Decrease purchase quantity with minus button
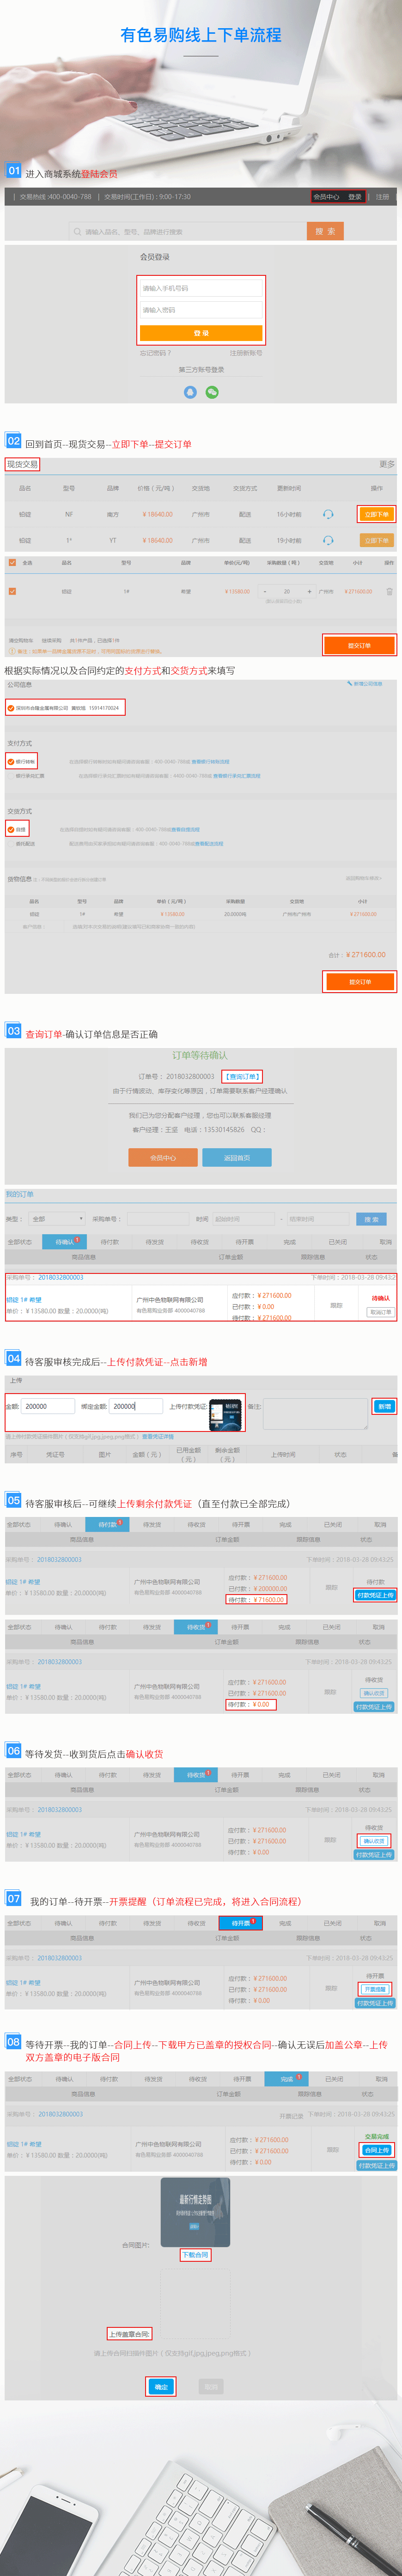 click(x=265, y=591)
